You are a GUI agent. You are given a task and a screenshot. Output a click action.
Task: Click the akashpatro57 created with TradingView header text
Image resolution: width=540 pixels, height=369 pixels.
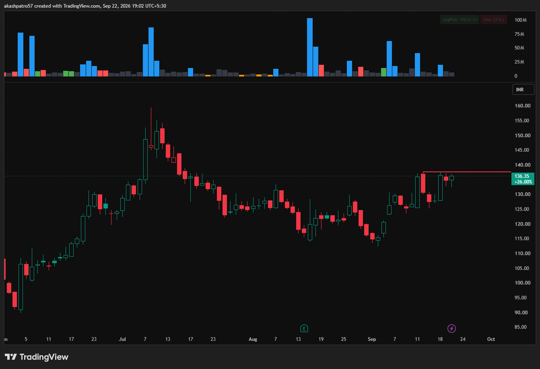(x=85, y=6)
